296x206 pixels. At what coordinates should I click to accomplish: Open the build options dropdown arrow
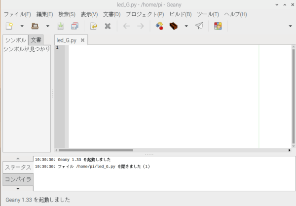coord(186,26)
